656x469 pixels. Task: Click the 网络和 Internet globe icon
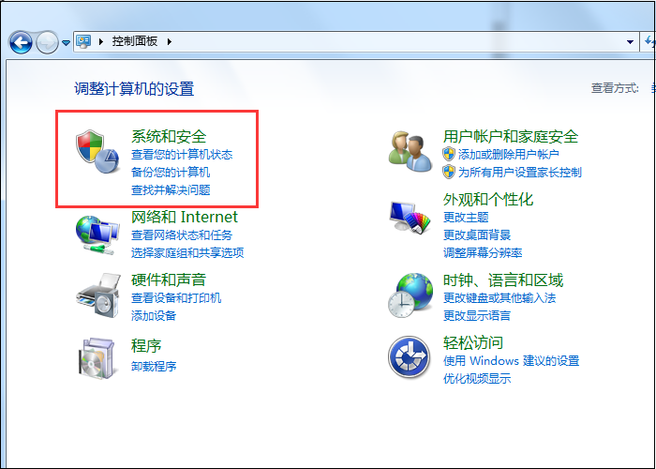tap(97, 234)
